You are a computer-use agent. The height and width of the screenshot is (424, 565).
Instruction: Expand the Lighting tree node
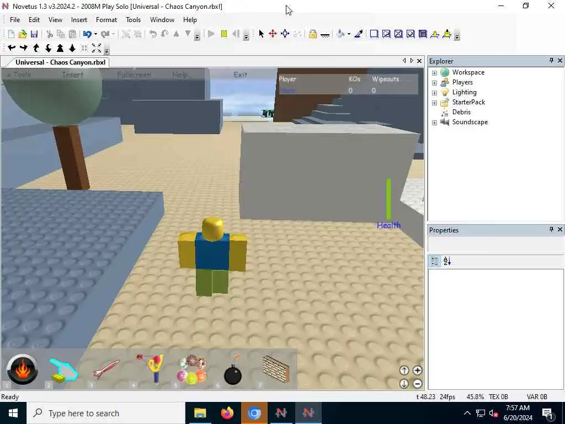tap(435, 93)
